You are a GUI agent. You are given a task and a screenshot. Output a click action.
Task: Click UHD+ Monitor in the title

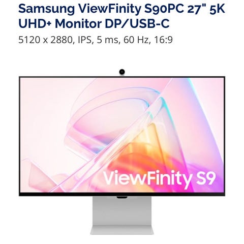point(60,23)
